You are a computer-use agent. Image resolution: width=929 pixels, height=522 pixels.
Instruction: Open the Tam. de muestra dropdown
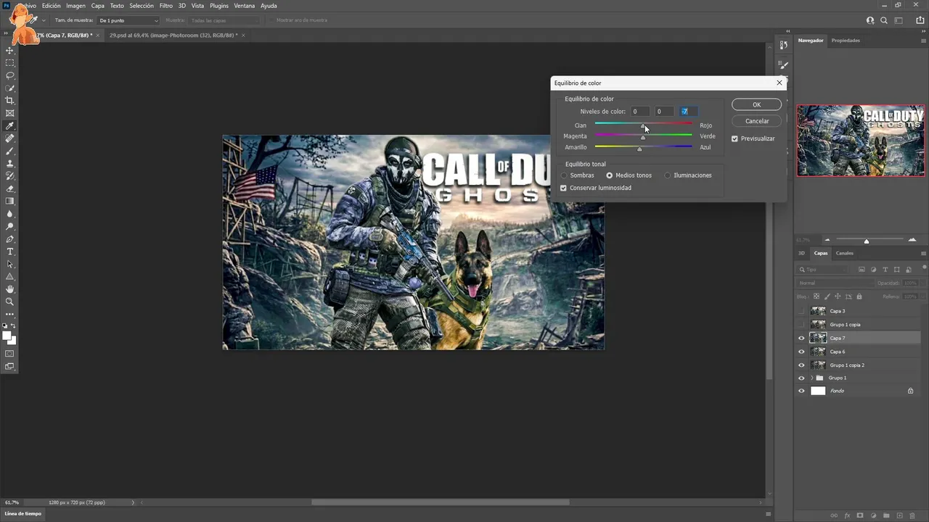128,20
